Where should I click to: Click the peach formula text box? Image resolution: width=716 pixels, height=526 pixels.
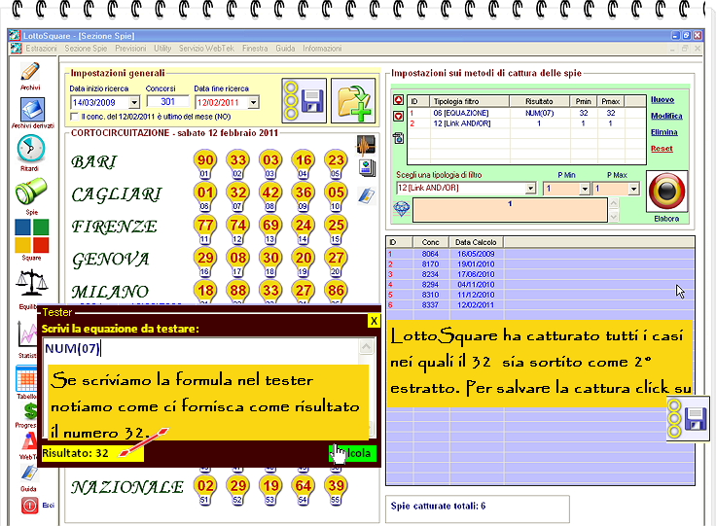pyautogui.click(x=510, y=210)
